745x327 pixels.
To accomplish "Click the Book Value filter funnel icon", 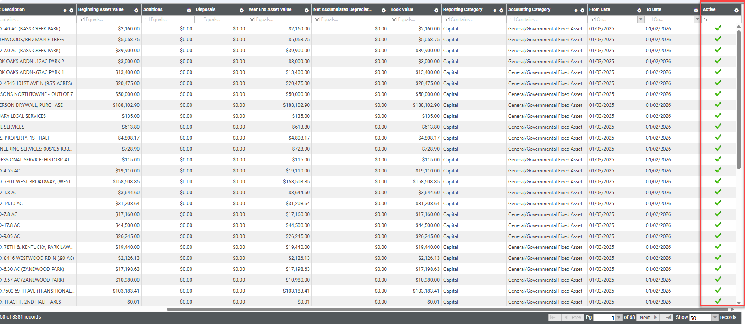I will pos(394,19).
